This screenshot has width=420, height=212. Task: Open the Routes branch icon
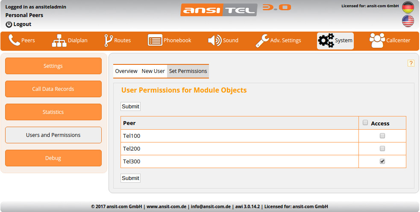coord(109,41)
